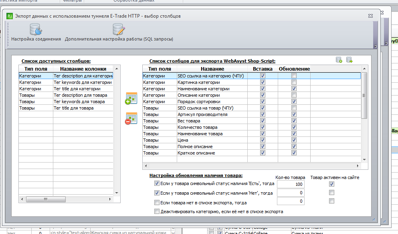Click up arrow of export list scrollbar
The image size is (398, 234).
tap(364, 69)
